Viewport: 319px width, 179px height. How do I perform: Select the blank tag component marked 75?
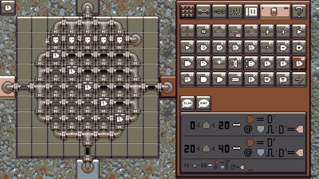187,63
